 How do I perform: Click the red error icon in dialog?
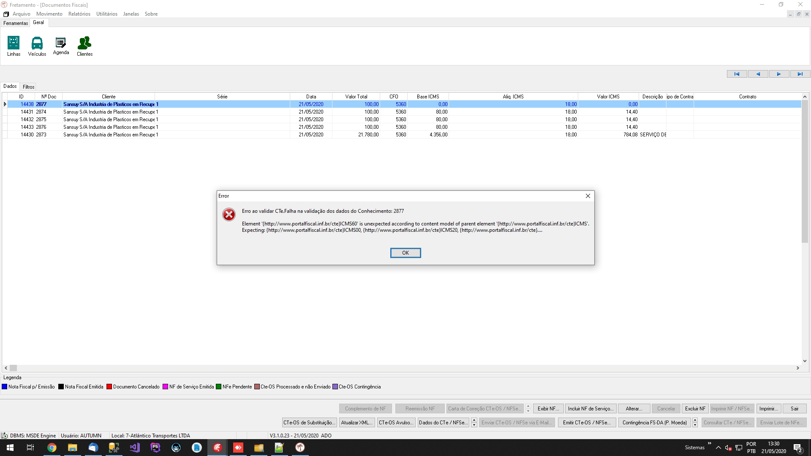[x=229, y=214]
